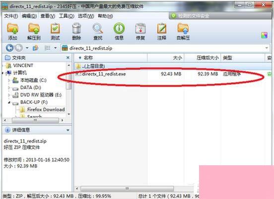Expand the 本地磁盘 (C:) tree node
Image resolution: width=274 pixels, height=199 pixels.
(9, 80)
